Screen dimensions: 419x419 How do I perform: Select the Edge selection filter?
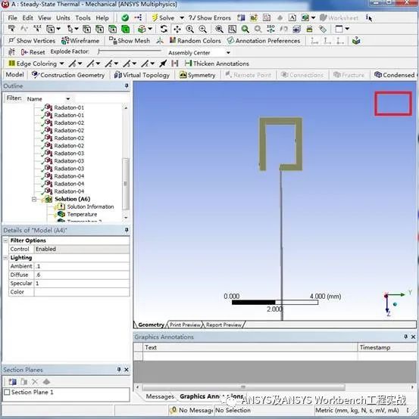coord(99,29)
